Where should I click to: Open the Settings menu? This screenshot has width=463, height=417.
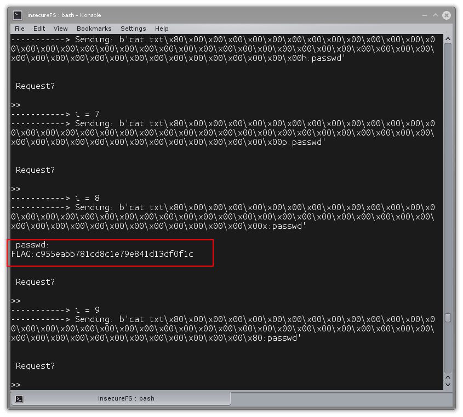click(x=133, y=29)
